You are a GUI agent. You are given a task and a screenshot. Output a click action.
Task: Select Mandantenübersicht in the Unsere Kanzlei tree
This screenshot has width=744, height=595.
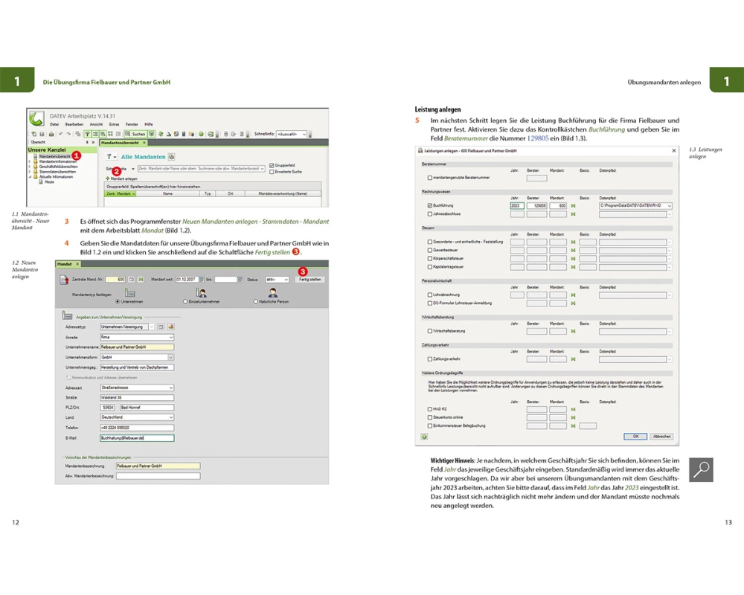pos(54,157)
